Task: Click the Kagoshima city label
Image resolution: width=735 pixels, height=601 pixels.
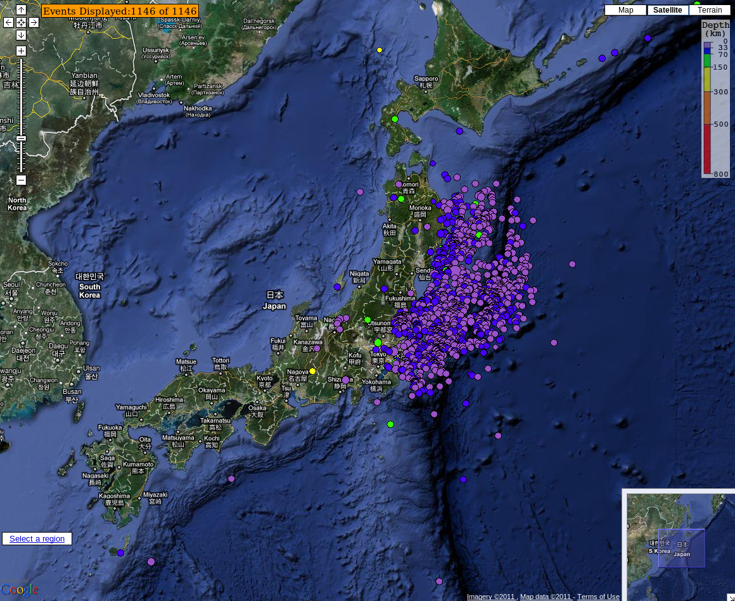Action: pos(115,499)
